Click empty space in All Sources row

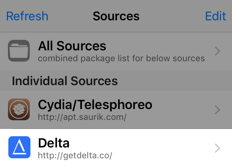coord(163,45)
